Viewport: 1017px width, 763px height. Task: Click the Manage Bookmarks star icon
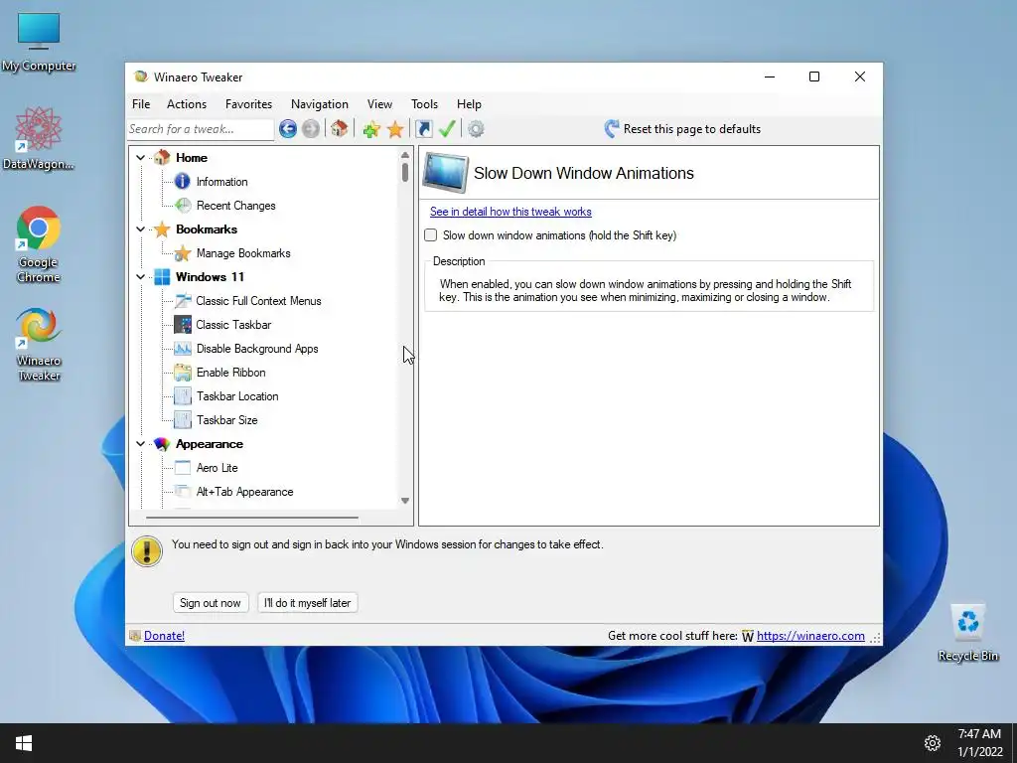(x=183, y=253)
